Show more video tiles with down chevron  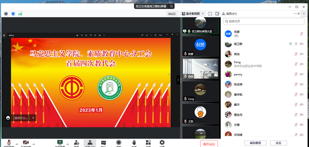pyautogui.click(x=201, y=133)
